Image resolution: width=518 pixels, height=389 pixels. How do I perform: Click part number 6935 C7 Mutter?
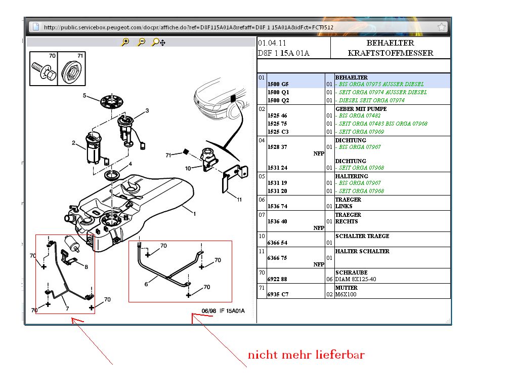click(277, 294)
